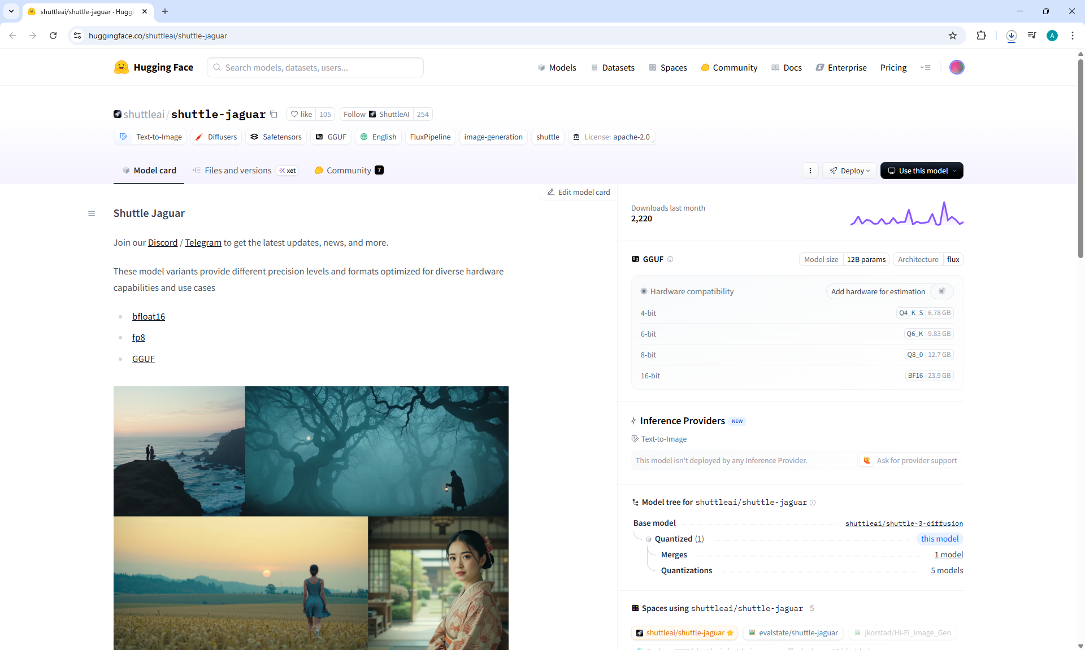Click the user profile avatar
This screenshot has width=1085, height=650.
pos(956,67)
